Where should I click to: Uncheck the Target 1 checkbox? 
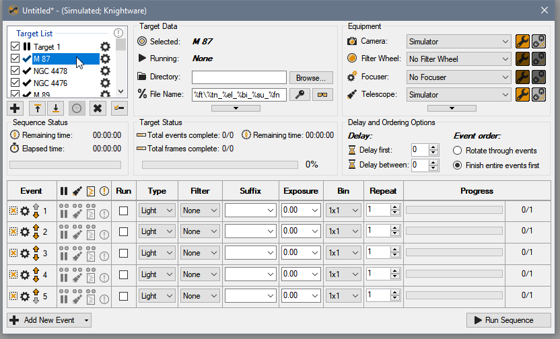[15, 46]
